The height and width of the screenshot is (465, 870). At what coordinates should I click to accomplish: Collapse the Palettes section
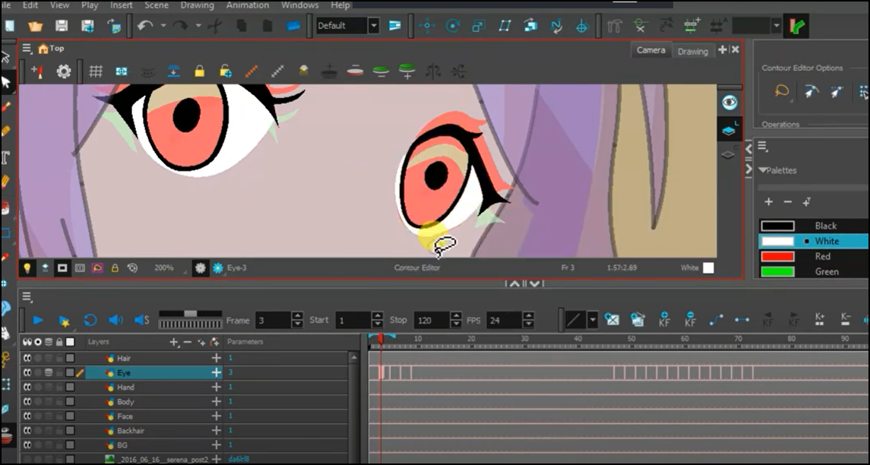click(763, 170)
